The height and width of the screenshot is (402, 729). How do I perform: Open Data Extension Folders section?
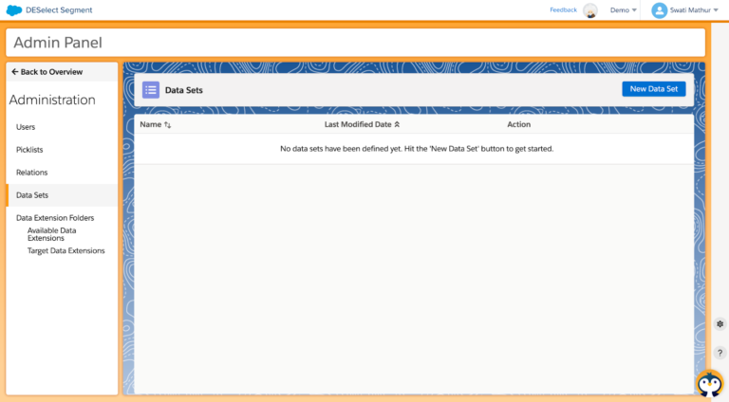(55, 218)
